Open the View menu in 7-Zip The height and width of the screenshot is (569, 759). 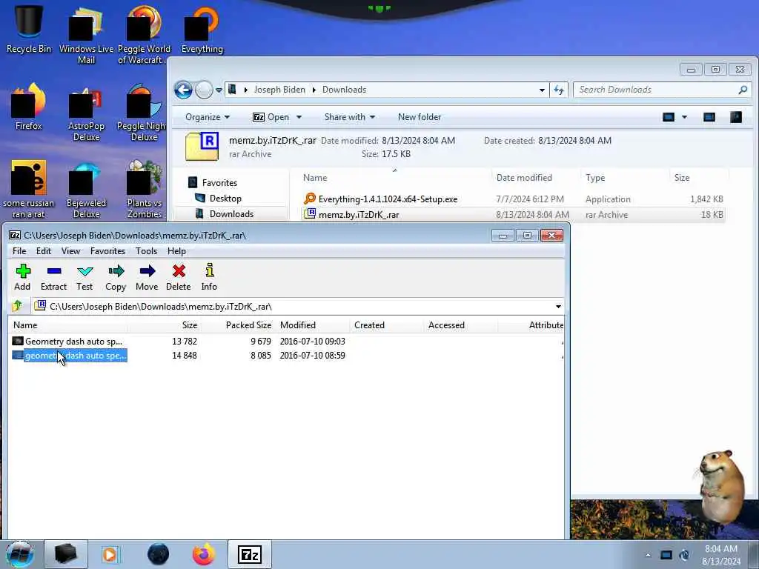coord(70,251)
